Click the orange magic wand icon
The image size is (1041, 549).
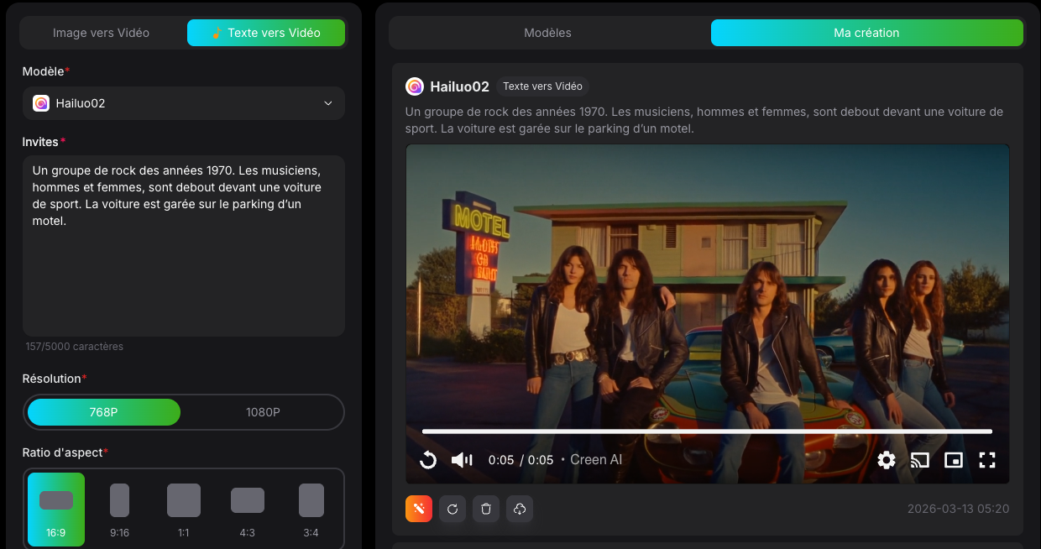tap(419, 509)
